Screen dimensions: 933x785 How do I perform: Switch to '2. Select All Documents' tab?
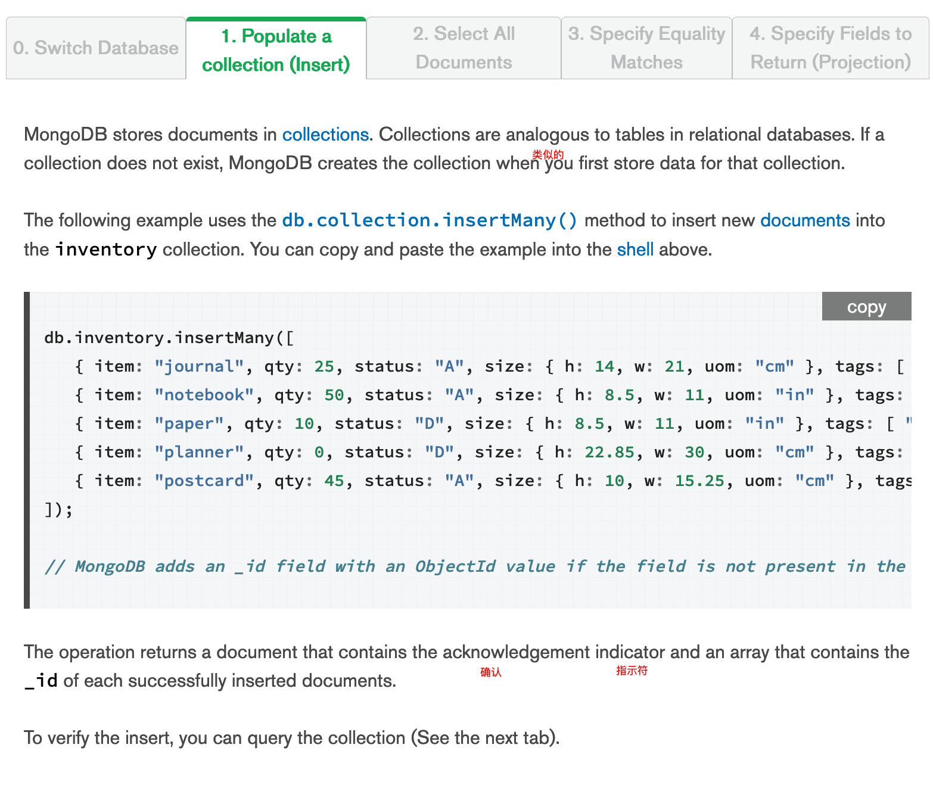pyautogui.click(x=464, y=48)
